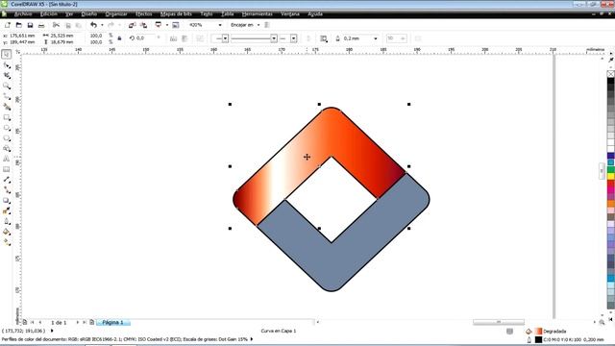Screen dimensions: 615x346
Task: Open the start arrowhead dropdown
Action: 225,38
